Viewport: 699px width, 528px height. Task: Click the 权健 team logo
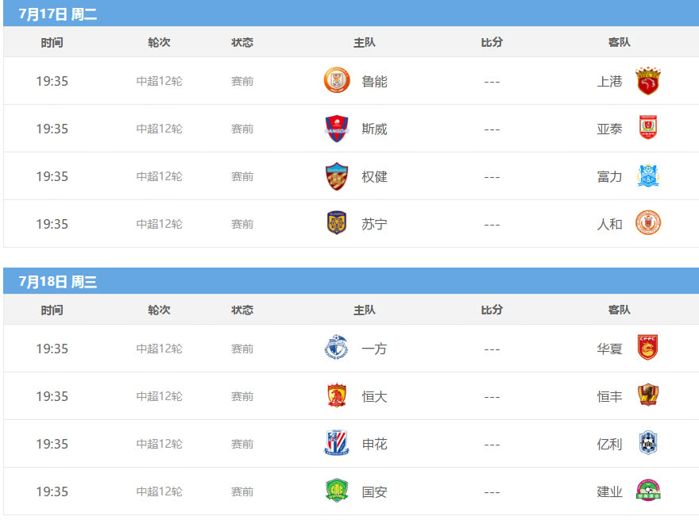pyautogui.click(x=337, y=176)
